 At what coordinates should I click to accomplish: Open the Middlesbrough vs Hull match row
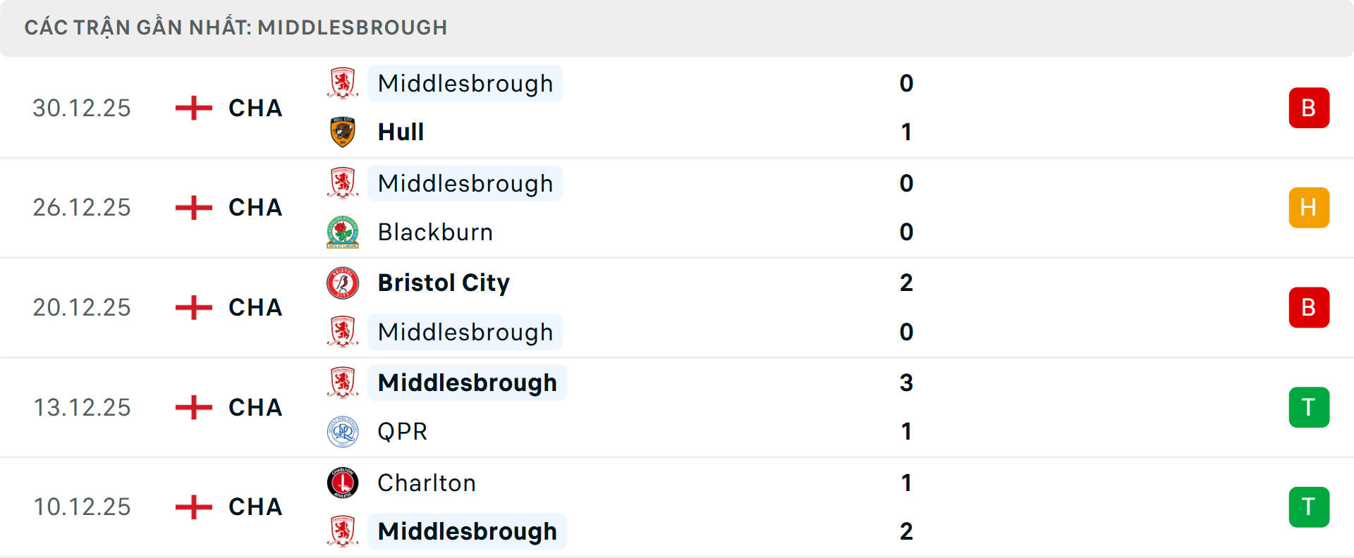[677, 107]
